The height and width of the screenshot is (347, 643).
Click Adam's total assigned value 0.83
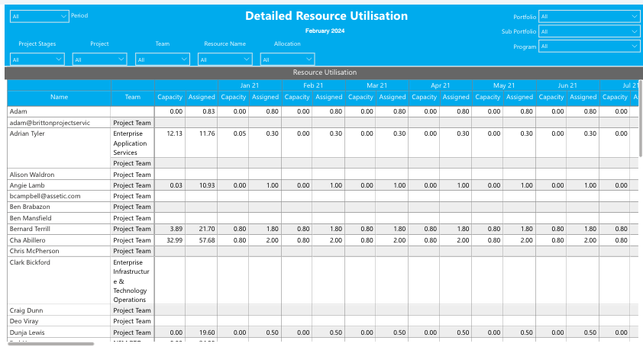[x=202, y=111]
